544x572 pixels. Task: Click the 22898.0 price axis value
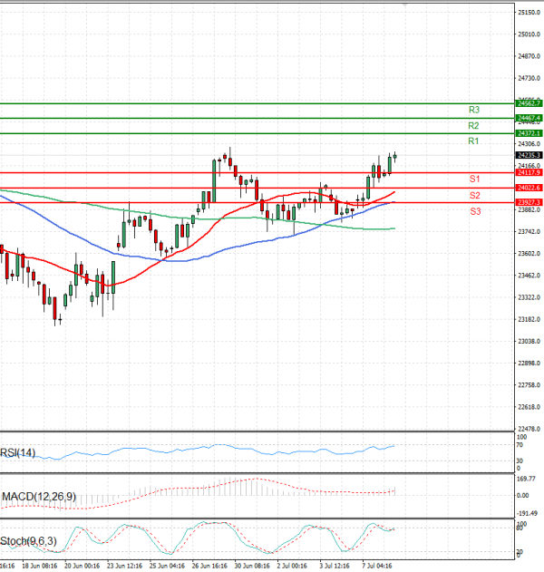pyautogui.click(x=529, y=364)
